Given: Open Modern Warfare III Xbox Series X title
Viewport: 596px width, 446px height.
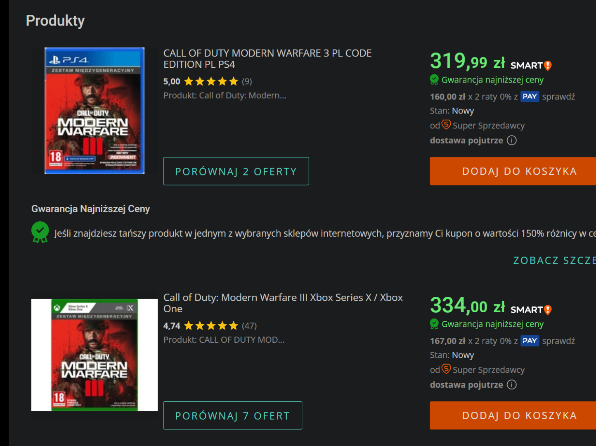Looking at the screenshot, I should click(x=283, y=303).
